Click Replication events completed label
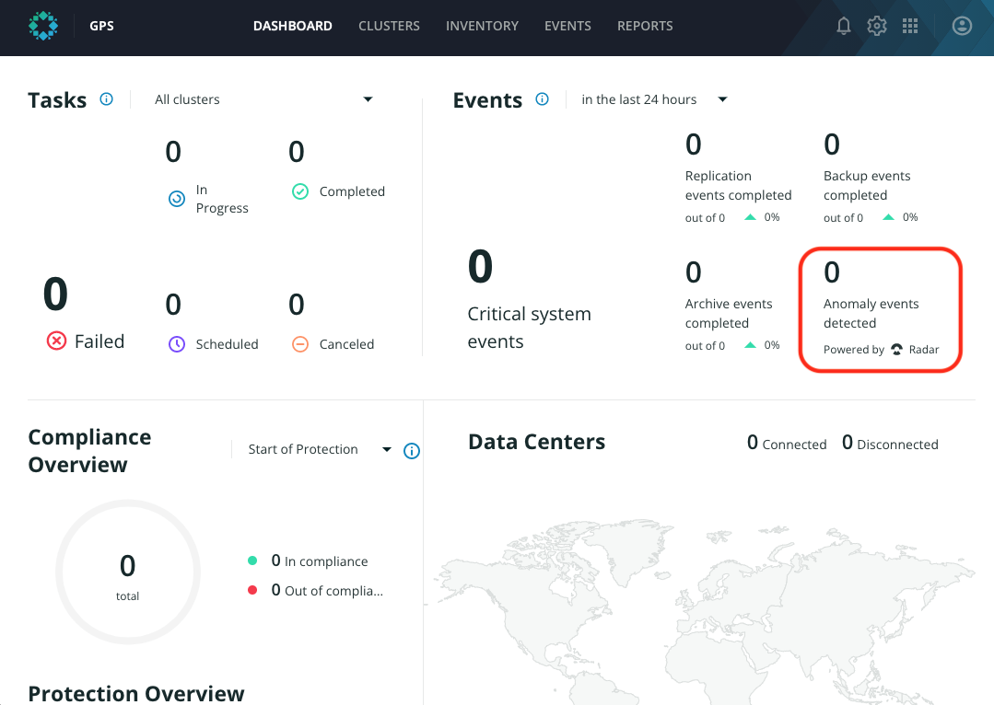This screenshot has width=994, height=705. coord(739,186)
